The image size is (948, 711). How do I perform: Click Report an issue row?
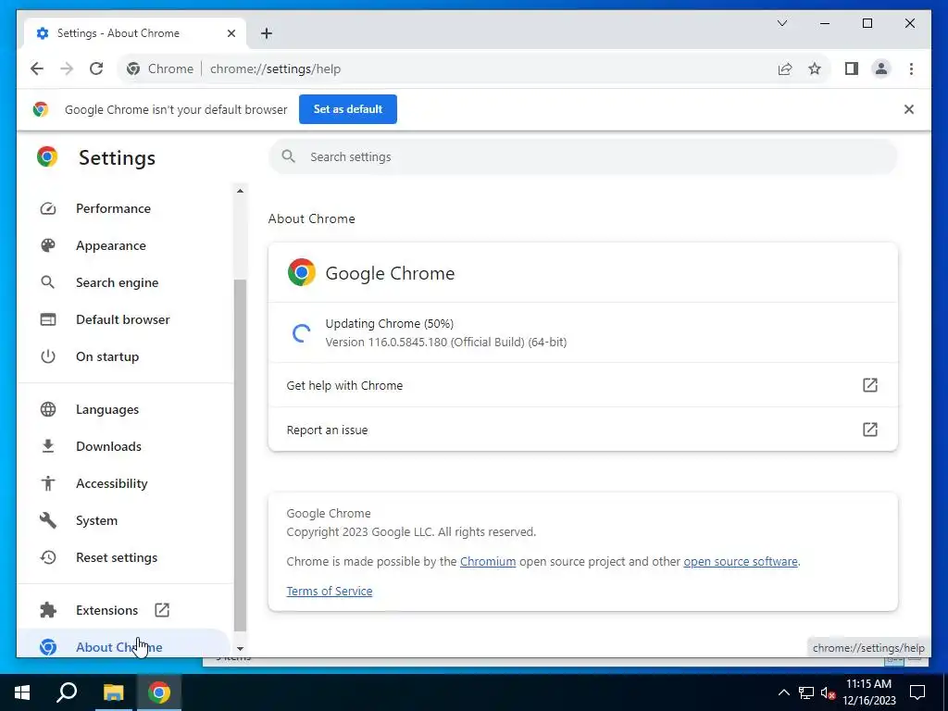(583, 430)
